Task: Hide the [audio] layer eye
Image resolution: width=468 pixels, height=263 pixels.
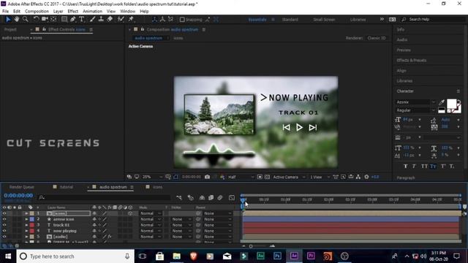Action: [x=4, y=237]
